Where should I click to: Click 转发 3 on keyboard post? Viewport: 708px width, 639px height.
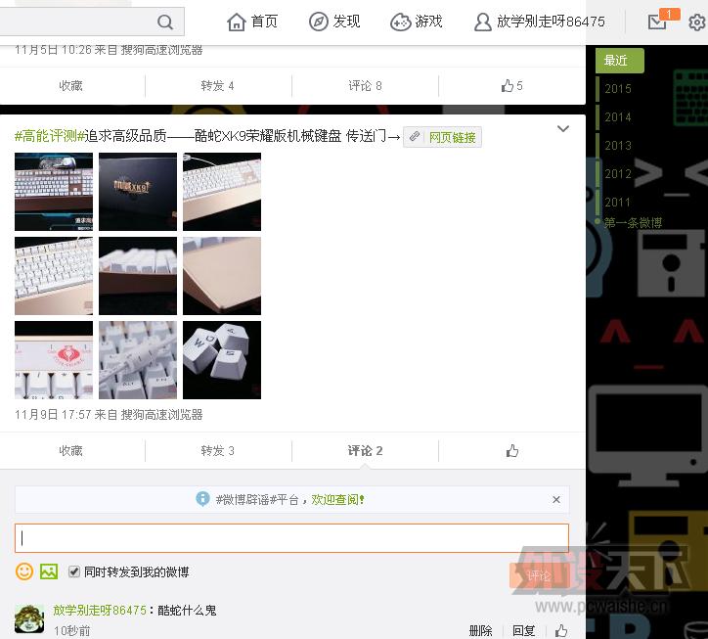pyautogui.click(x=217, y=450)
